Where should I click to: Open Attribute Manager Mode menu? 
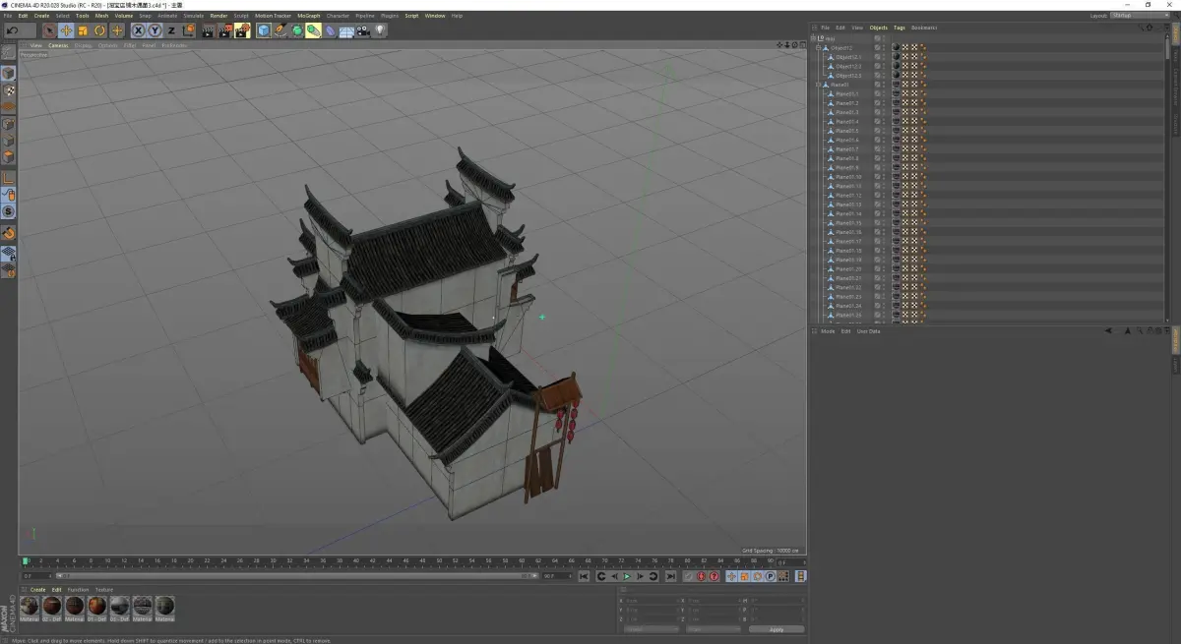tap(828, 331)
